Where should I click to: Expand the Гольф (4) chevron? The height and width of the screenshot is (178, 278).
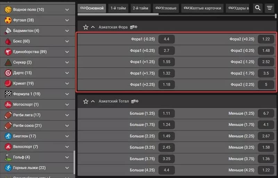[67, 157]
